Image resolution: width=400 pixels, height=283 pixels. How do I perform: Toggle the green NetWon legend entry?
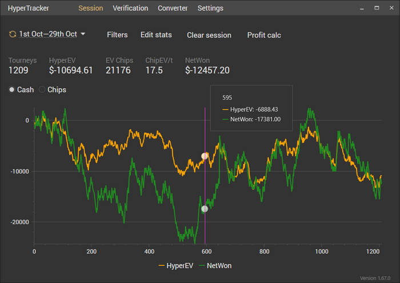(x=214, y=266)
